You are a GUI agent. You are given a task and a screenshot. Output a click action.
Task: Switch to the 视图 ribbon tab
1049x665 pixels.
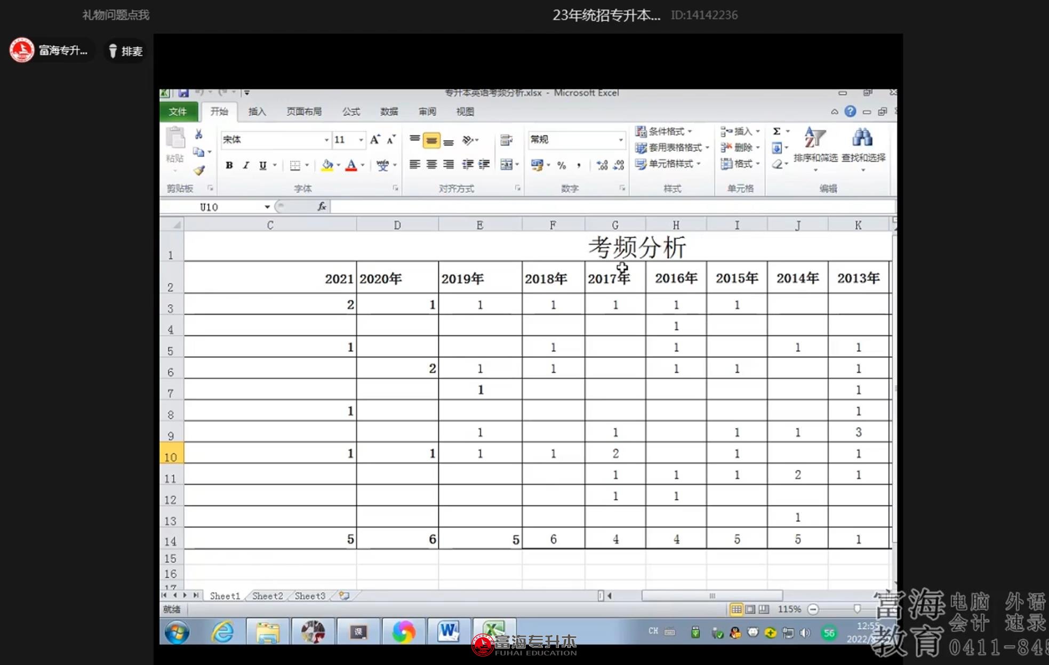pyautogui.click(x=465, y=111)
